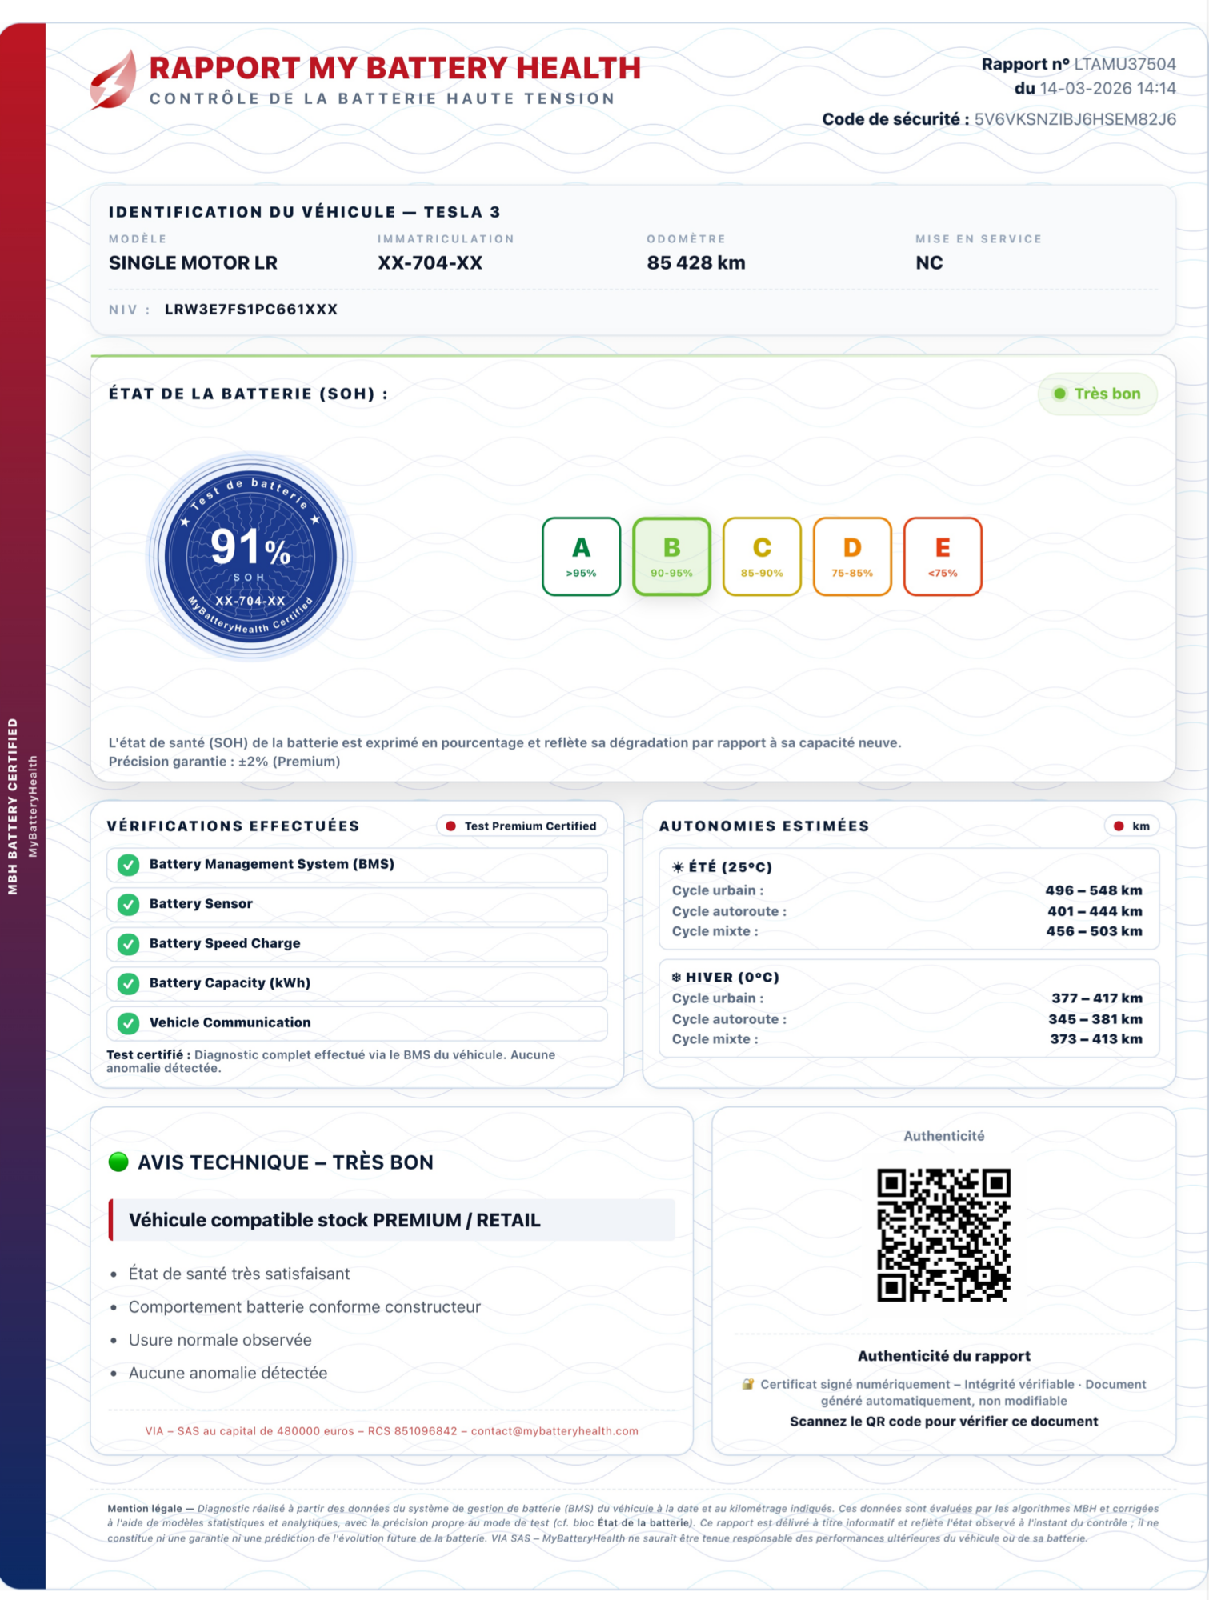Click summer highway range 401 – 444 km
1209x1600 pixels.
point(1095,911)
